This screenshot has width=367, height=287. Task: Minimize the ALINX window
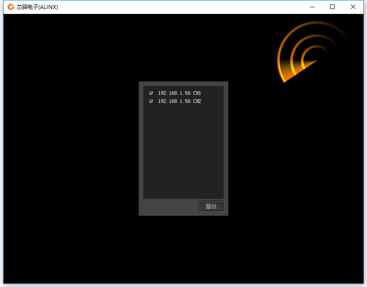[312, 7]
